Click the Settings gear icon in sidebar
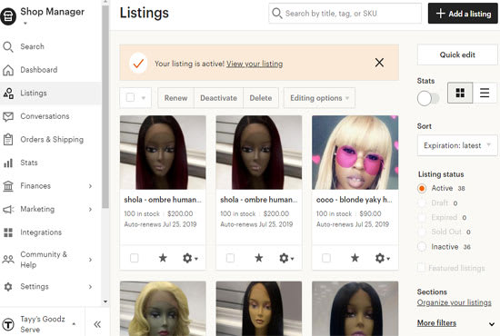The width and height of the screenshot is (500, 336). (8, 287)
